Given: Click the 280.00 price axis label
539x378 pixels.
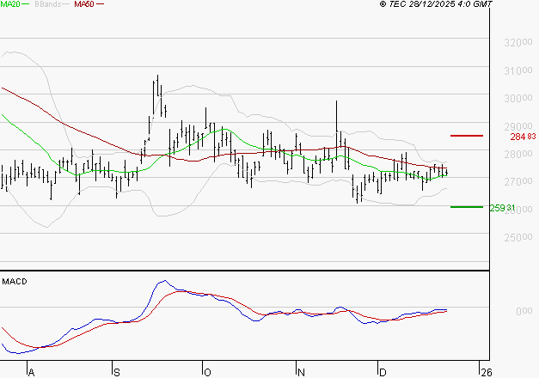Looking at the screenshot, I should click(518, 154).
